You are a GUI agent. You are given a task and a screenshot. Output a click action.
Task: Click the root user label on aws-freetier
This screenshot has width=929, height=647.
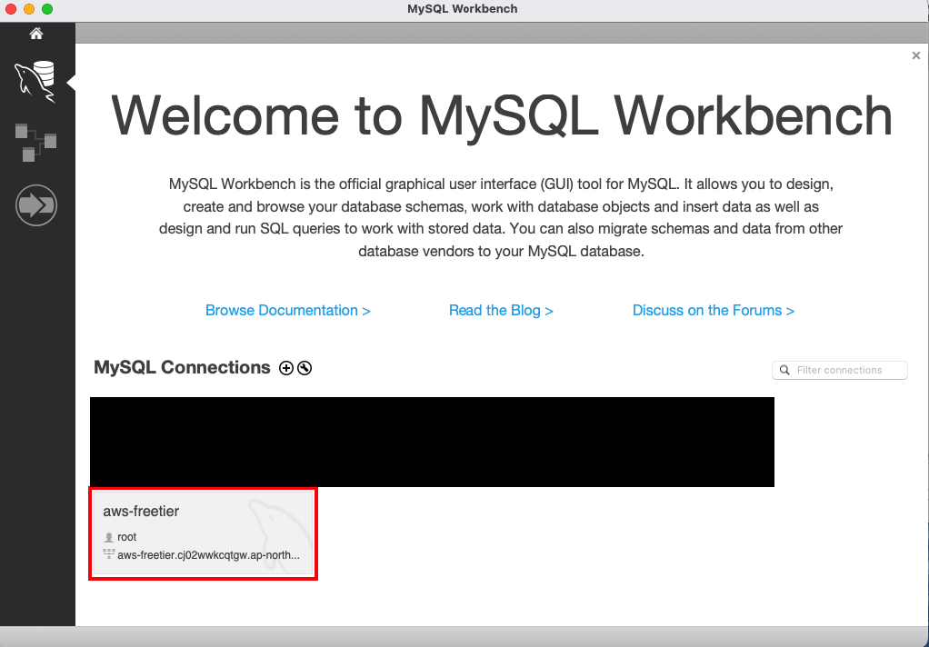126,537
